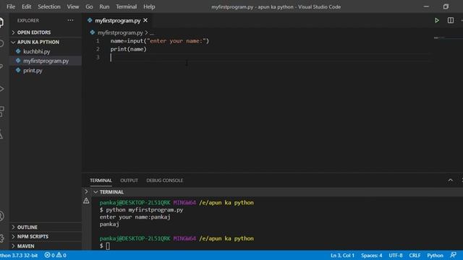This screenshot has height=260, width=463.
Task: Change language mode via Python
Action: [435, 255]
